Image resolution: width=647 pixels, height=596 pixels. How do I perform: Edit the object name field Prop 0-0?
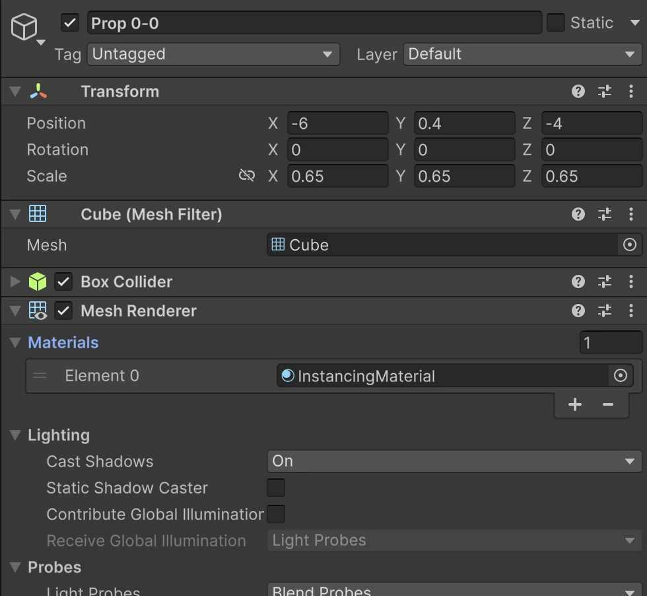pyautogui.click(x=314, y=23)
